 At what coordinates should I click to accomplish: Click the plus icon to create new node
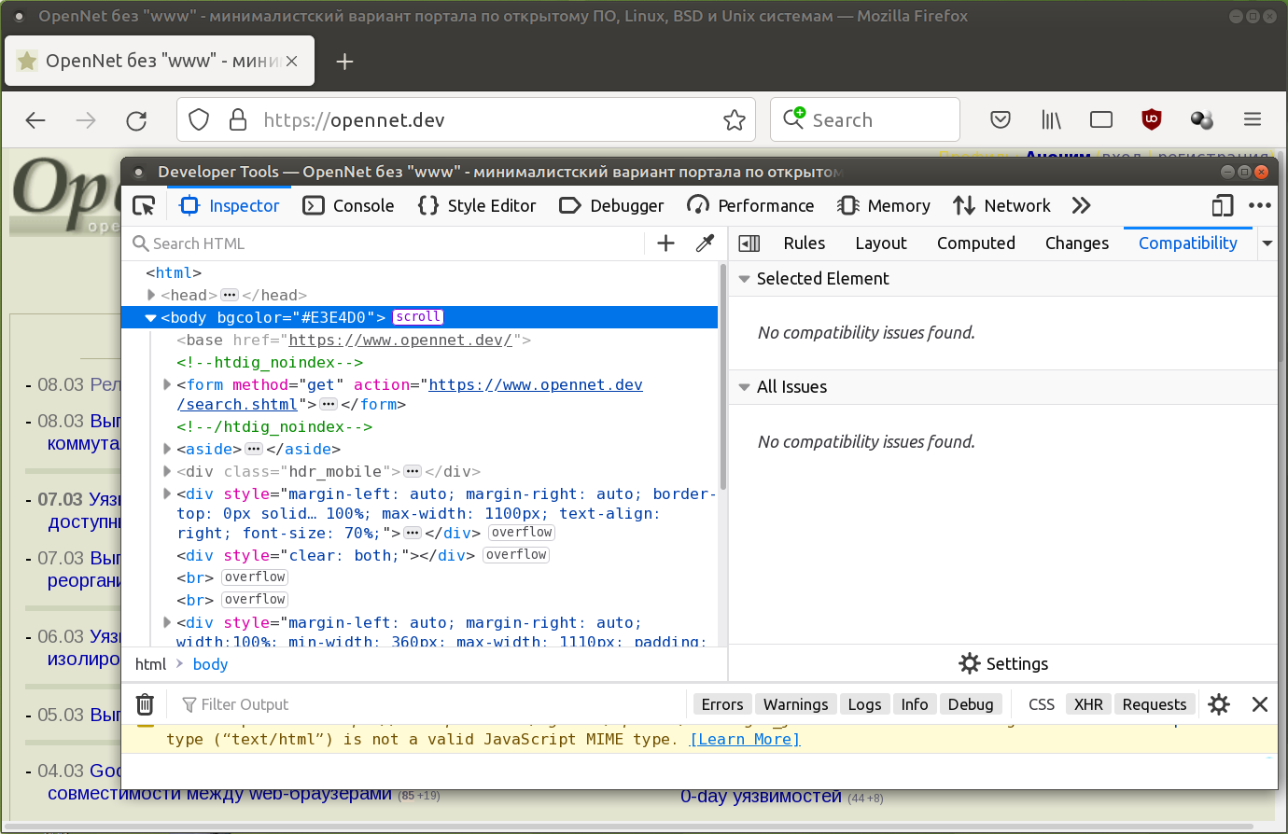point(665,243)
